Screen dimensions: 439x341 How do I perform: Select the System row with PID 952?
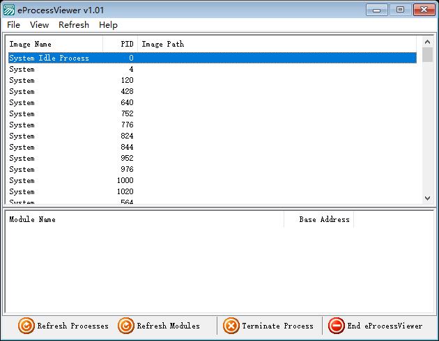(x=213, y=159)
